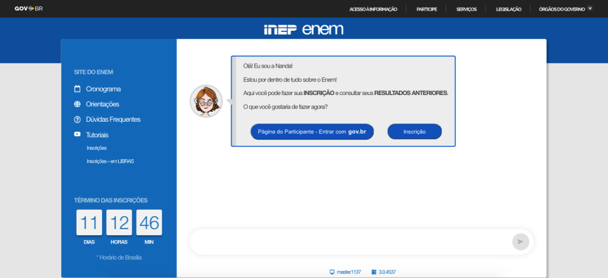The image size is (608, 278).
Task: Click the Cronograma calendar icon
Action: click(77, 89)
